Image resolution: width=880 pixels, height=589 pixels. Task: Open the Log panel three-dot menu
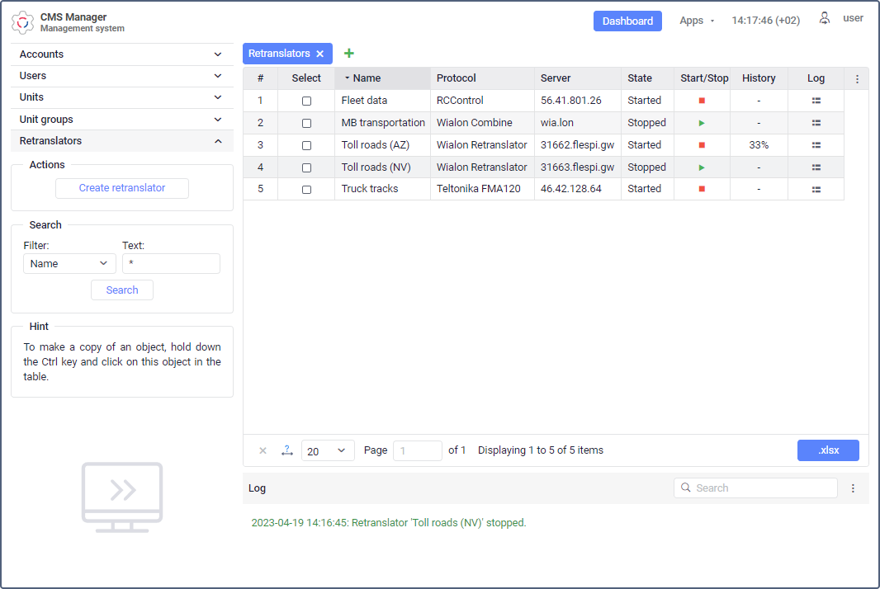854,488
